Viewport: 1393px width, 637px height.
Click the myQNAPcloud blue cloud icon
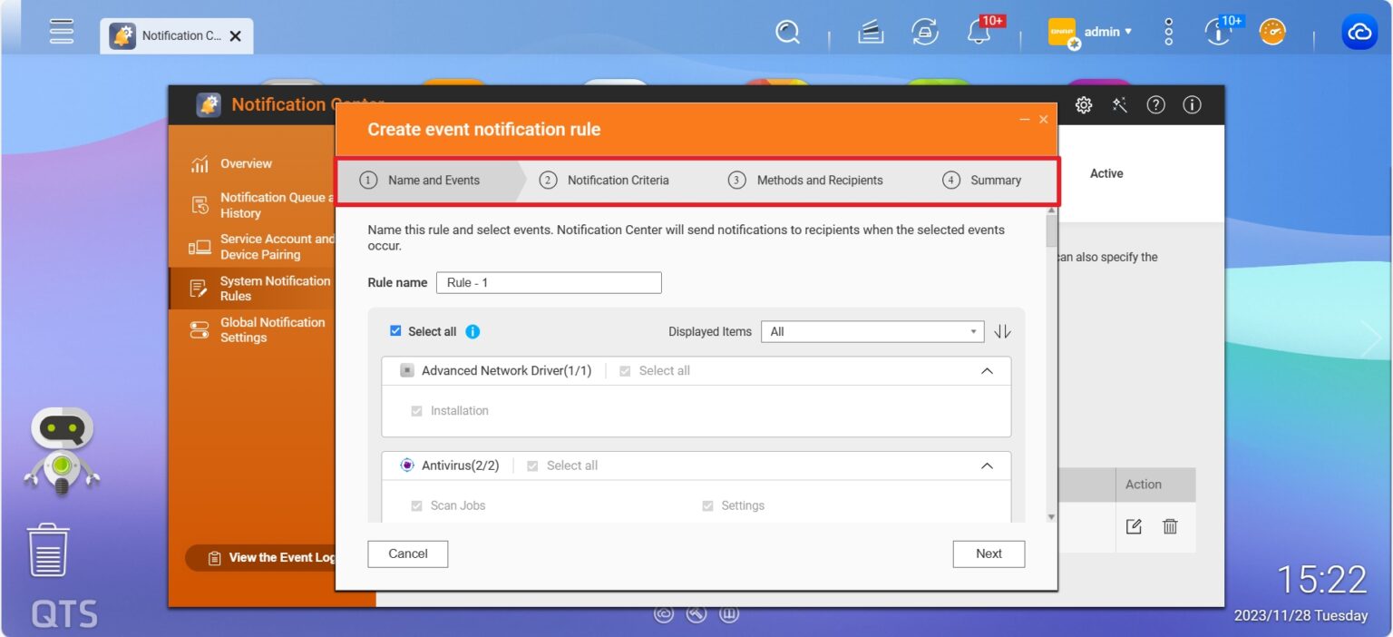click(x=1359, y=33)
